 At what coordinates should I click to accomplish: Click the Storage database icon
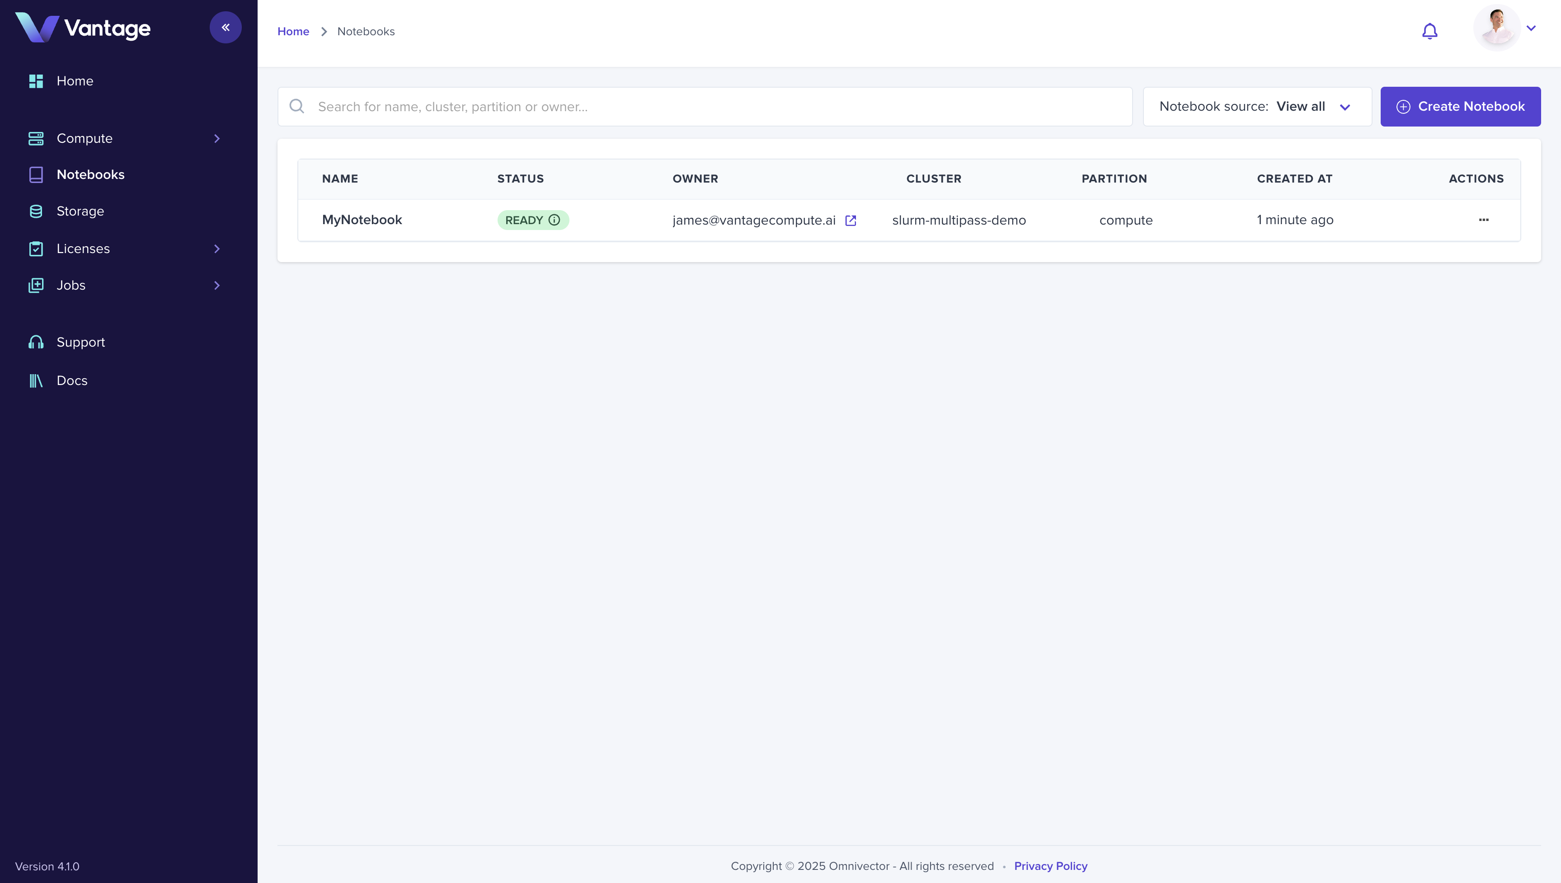tap(36, 211)
